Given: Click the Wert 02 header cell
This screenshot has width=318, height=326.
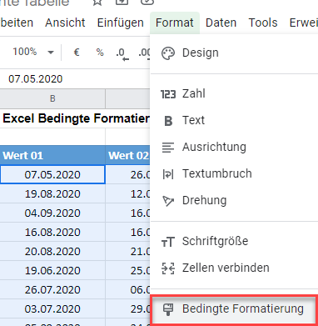Looking at the screenshot, I should pos(127,155).
